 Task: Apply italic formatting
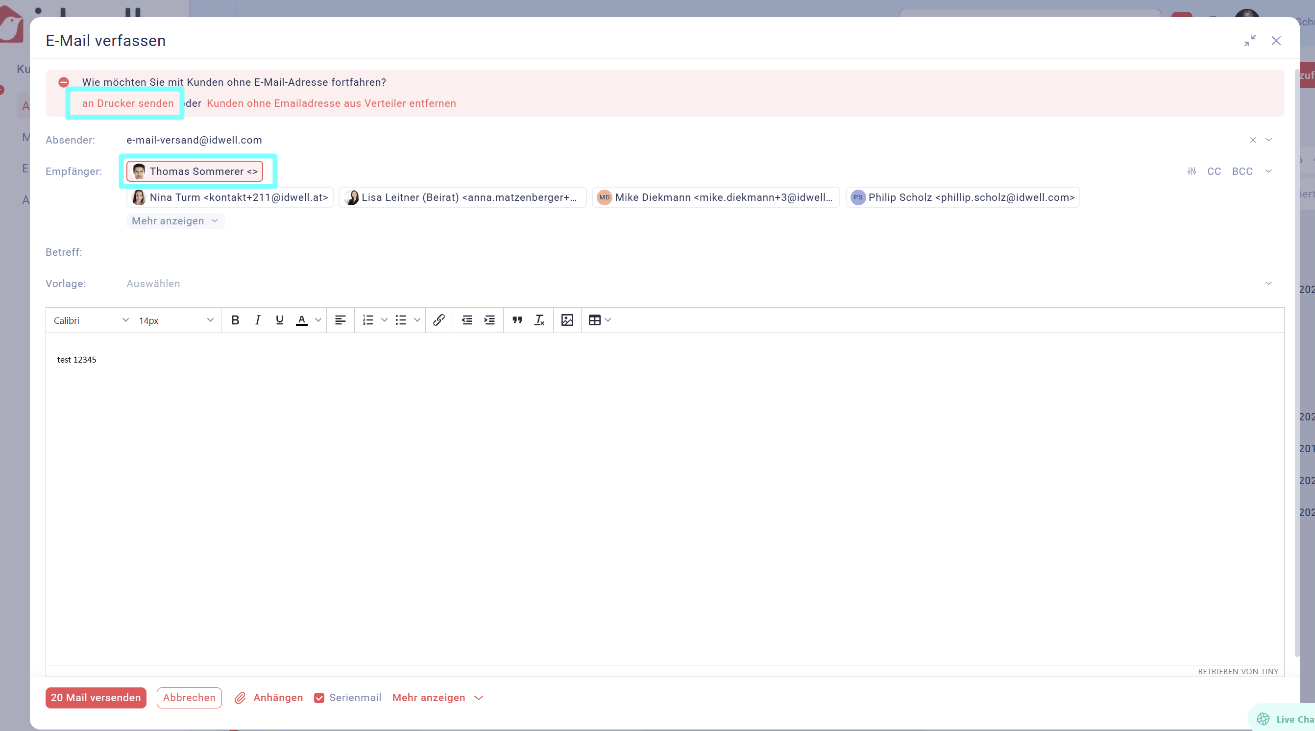[257, 320]
